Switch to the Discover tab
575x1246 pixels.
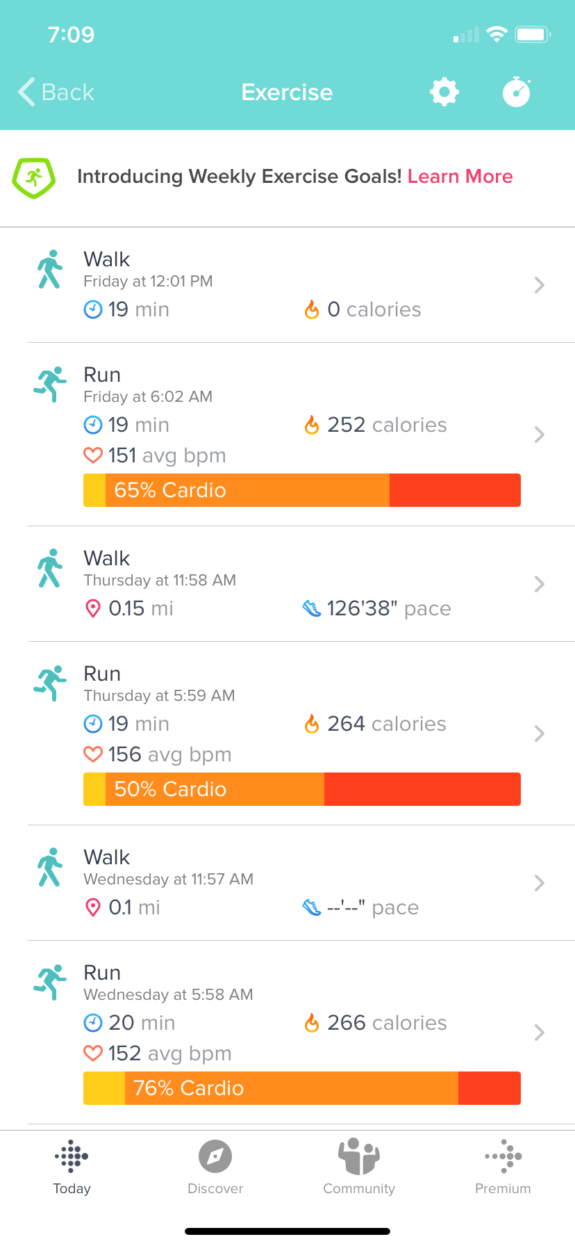215,1167
